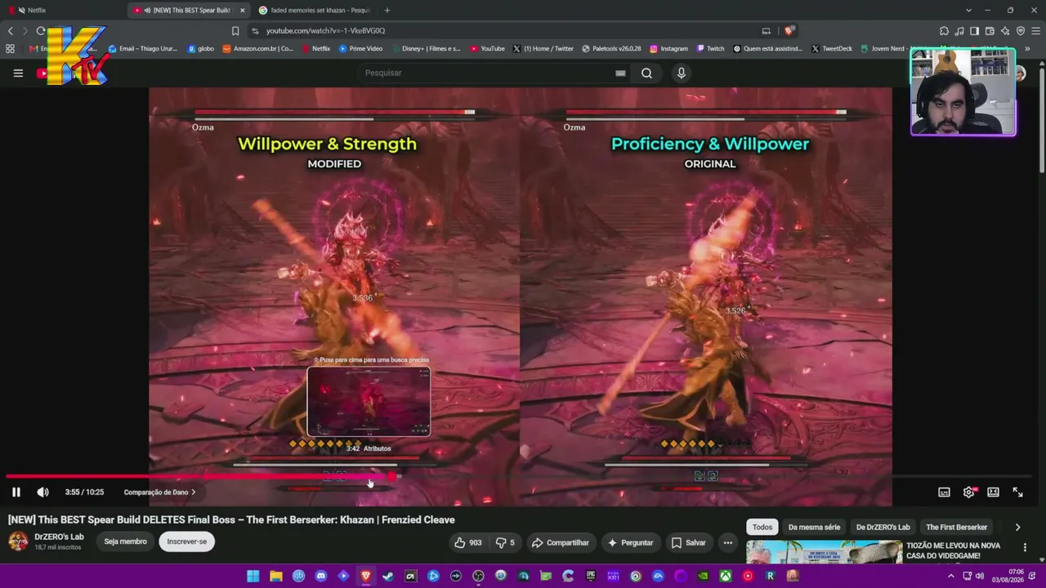Open the player settings gear
Image resolution: width=1046 pixels, height=588 pixels.
[x=968, y=492]
